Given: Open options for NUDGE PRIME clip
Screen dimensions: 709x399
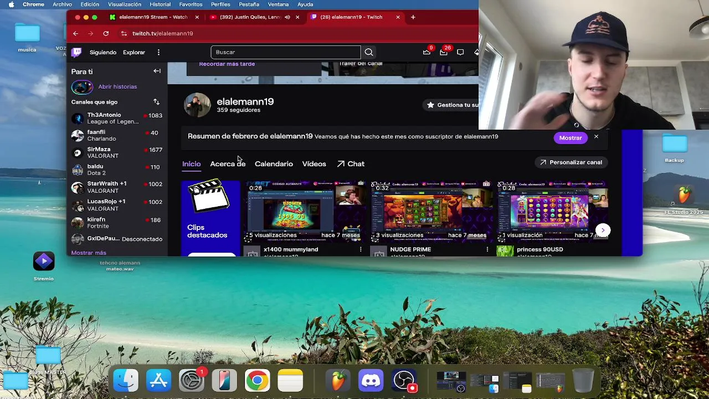Looking at the screenshot, I should click(487, 249).
